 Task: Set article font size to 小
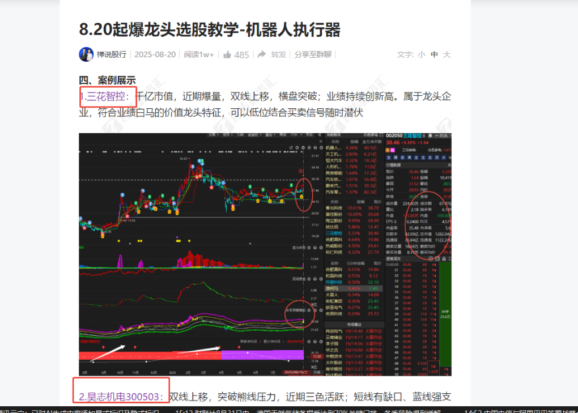[422, 54]
